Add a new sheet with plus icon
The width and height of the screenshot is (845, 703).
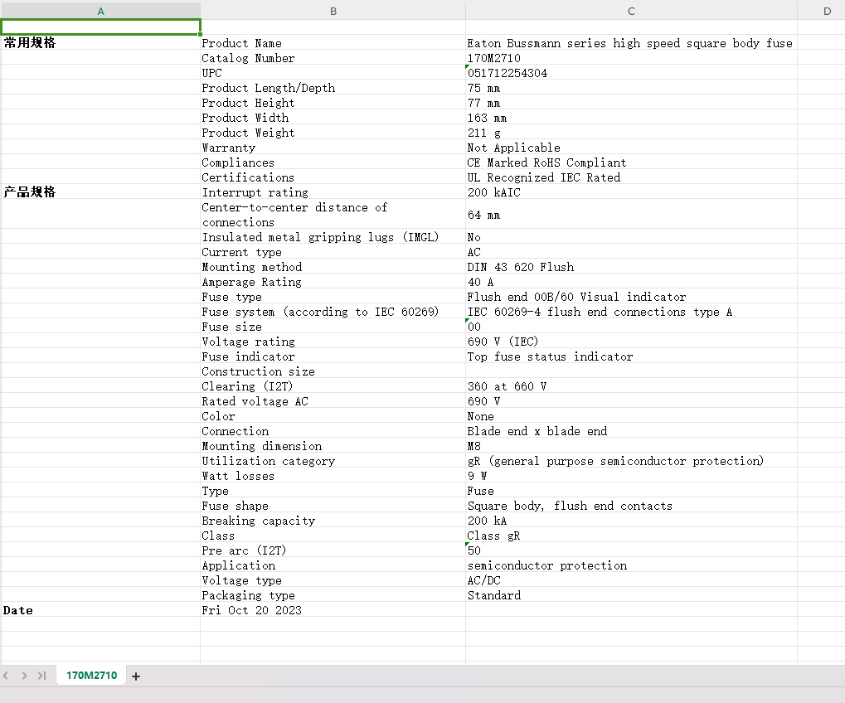(x=136, y=676)
